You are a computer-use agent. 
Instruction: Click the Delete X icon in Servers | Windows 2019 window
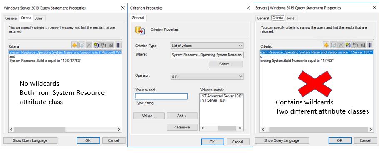(x=341, y=45)
